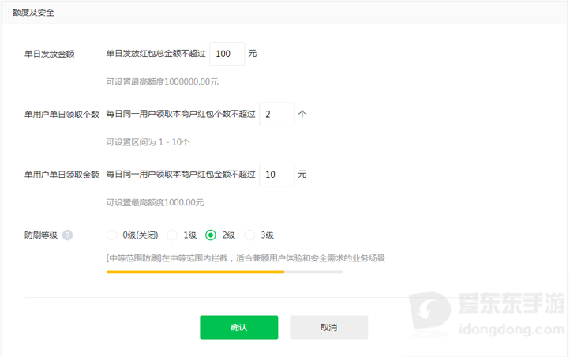Click the 单用户单日领取个数 label
Screen dimensions: 570x357
point(62,115)
